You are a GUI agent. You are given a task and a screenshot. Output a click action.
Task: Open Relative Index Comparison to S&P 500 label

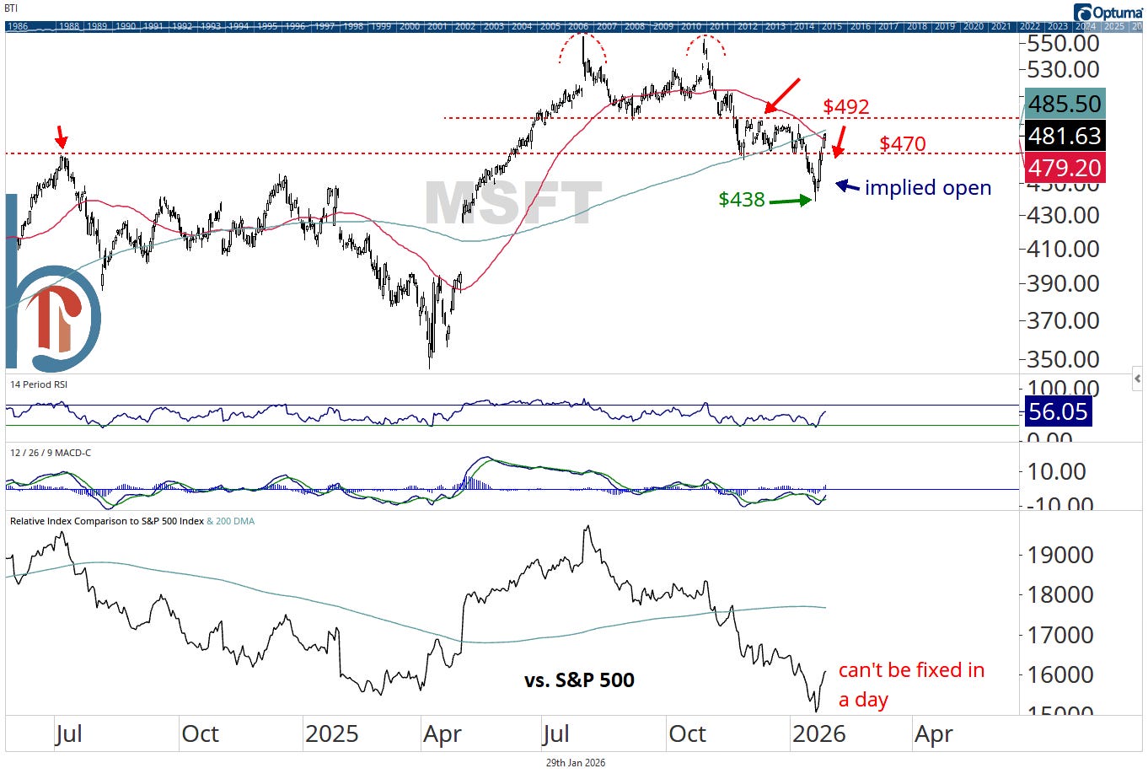[x=107, y=521]
